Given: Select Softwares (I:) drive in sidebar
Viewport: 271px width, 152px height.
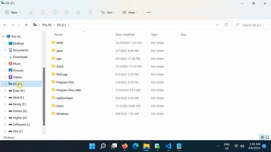Looking at the screenshot, I should point(21,125).
